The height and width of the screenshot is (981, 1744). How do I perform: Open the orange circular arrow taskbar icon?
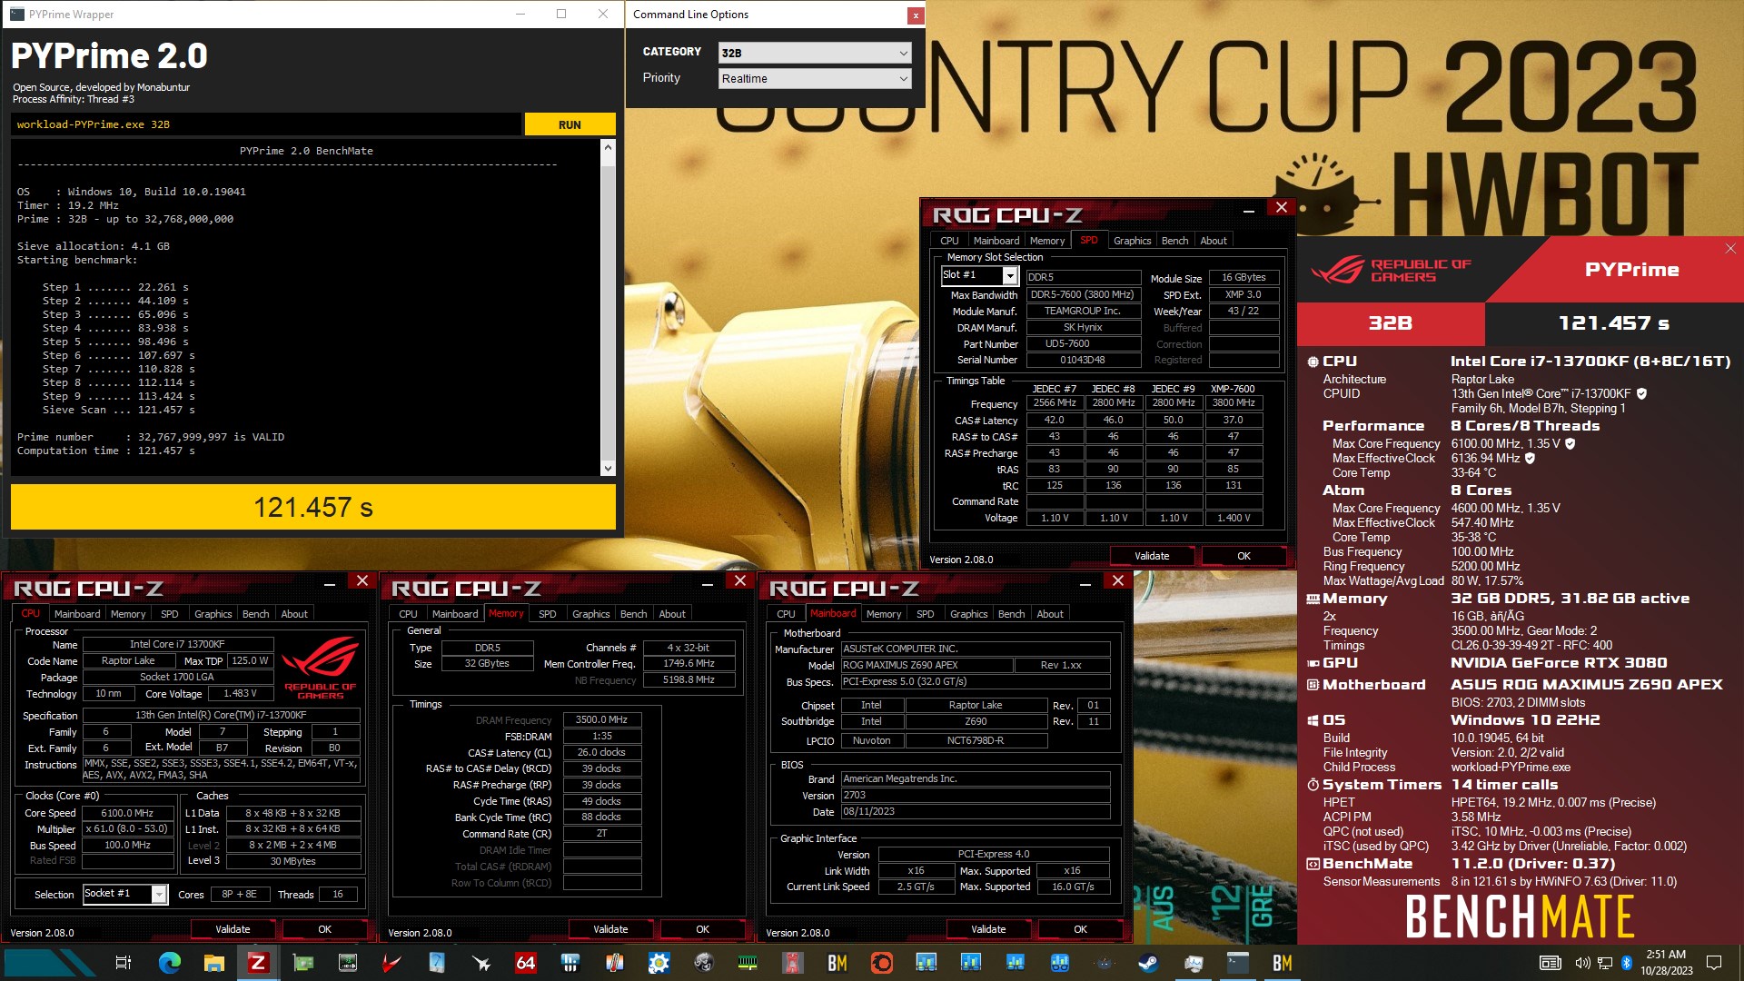pyautogui.click(x=881, y=963)
